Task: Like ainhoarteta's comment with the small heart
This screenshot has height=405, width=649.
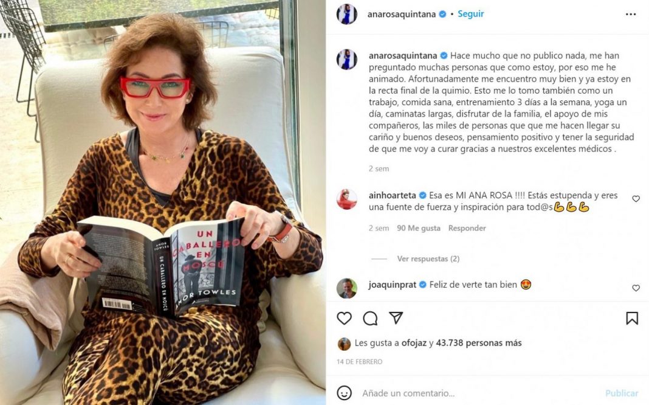Action: [x=636, y=199]
